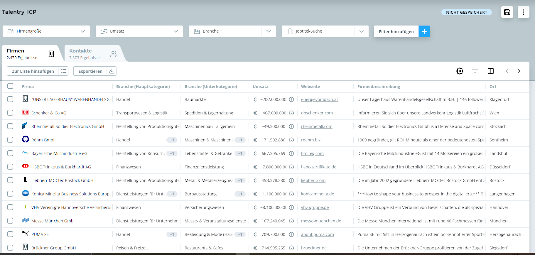Expand +1 badge next to Lebensmittel & Getränke

click(240, 153)
